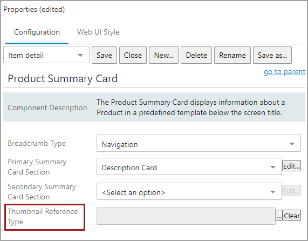
Task: Expand the Breadcrumb Type Navigation dropdown
Action: pos(199,143)
